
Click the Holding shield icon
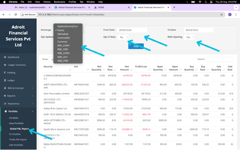[5, 72]
